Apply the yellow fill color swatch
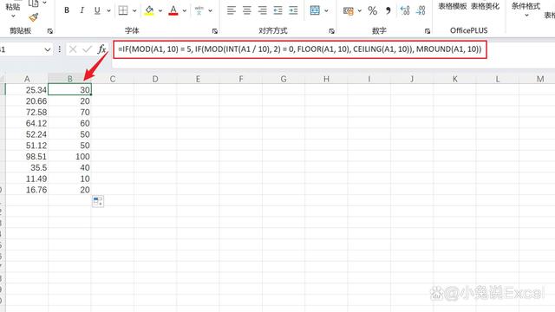Viewport: 555px width, 312px height. coord(149,10)
